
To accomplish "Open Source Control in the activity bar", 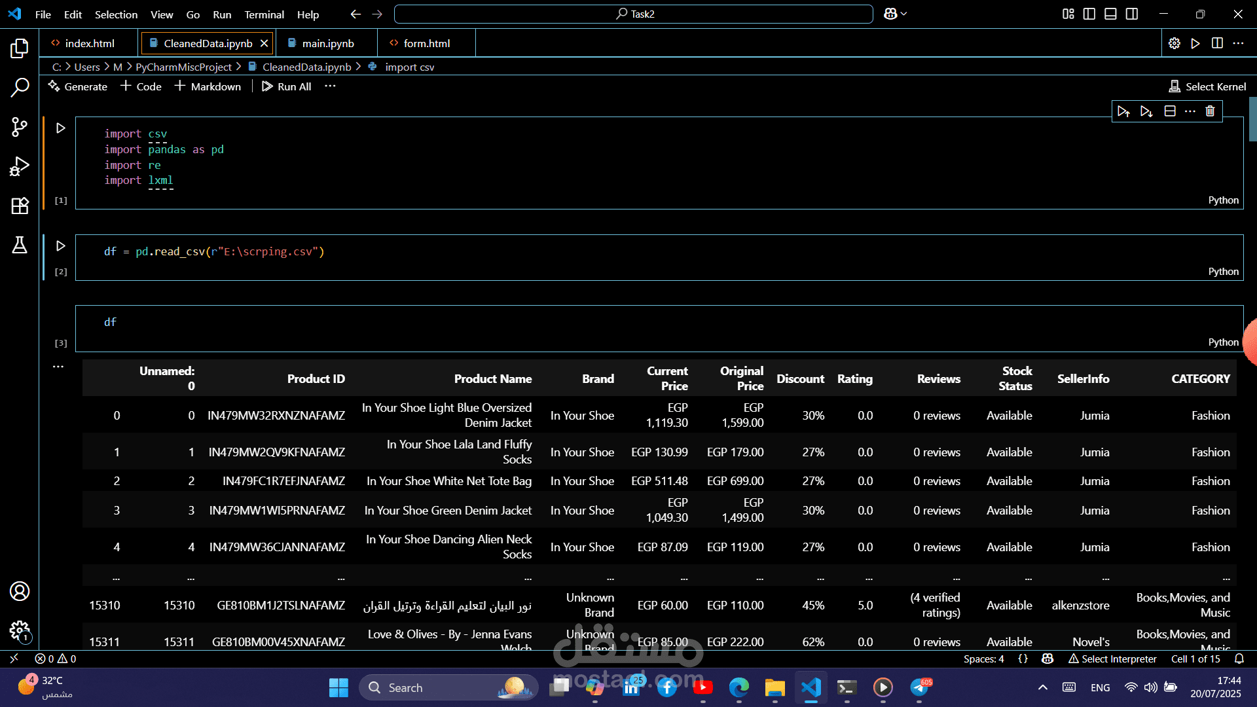I will (x=20, y=127).
